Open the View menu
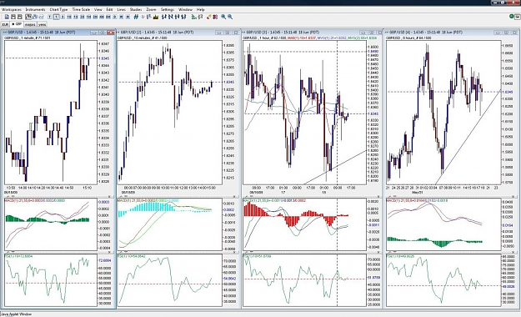Screen dimensions: 521x317 coord(98,9)
